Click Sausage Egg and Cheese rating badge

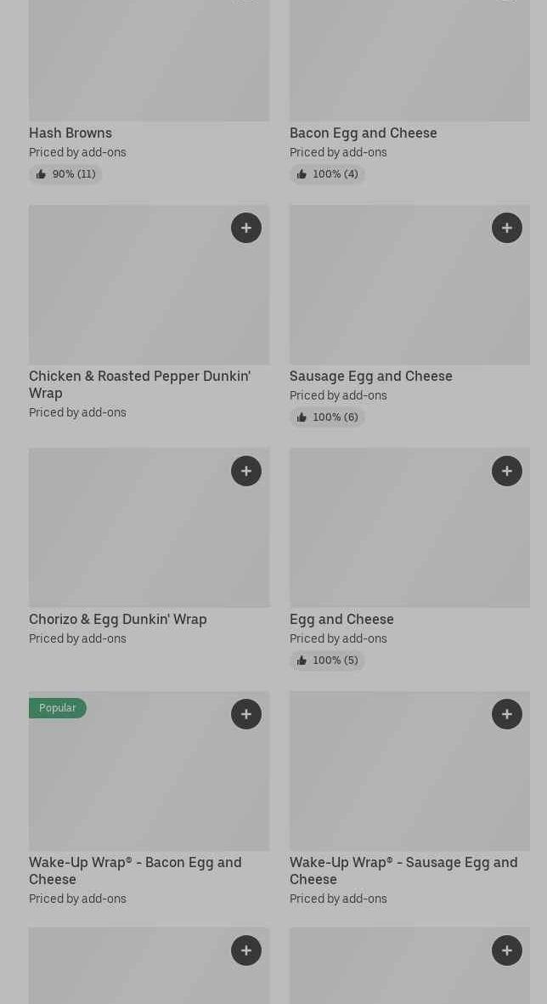click(327, 417)
